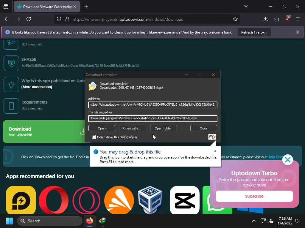This screenshot has width=305, height=228.
Task: Click the uBlock extension icon with badge
Action: (287, 19)
